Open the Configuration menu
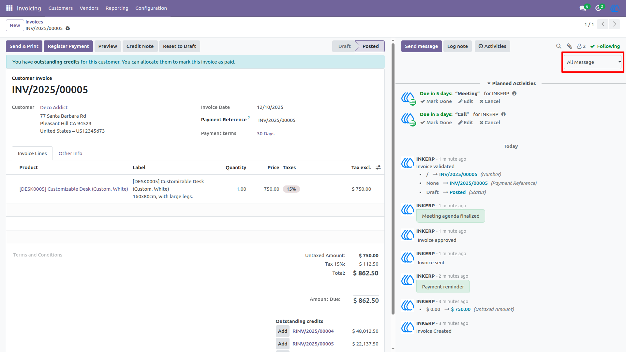Screen dimensions: 626x352 click(x=151, y=8)
